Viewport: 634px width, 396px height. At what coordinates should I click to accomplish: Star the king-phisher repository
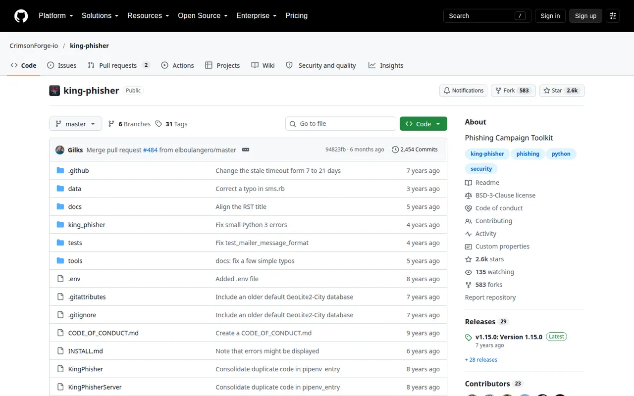(x=562, y=91)
